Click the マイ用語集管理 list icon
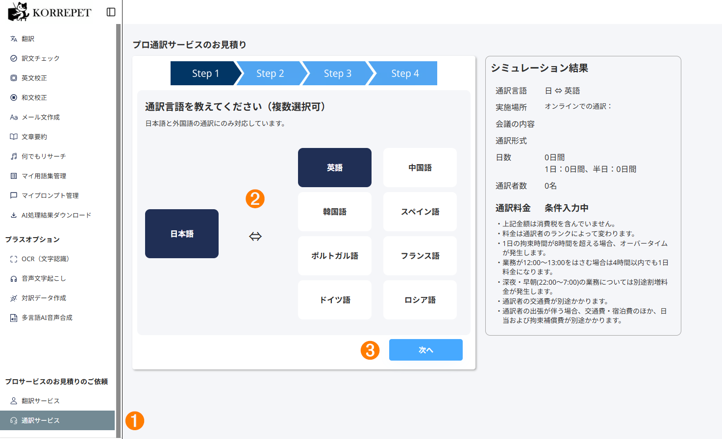 click(14, 176)
